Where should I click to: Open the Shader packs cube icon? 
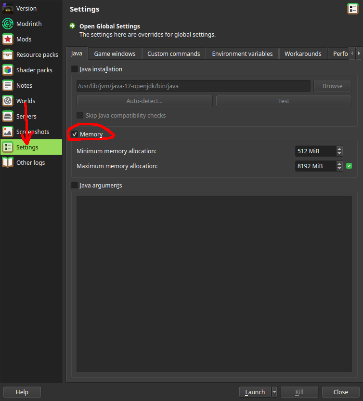[x=8, y=70]
